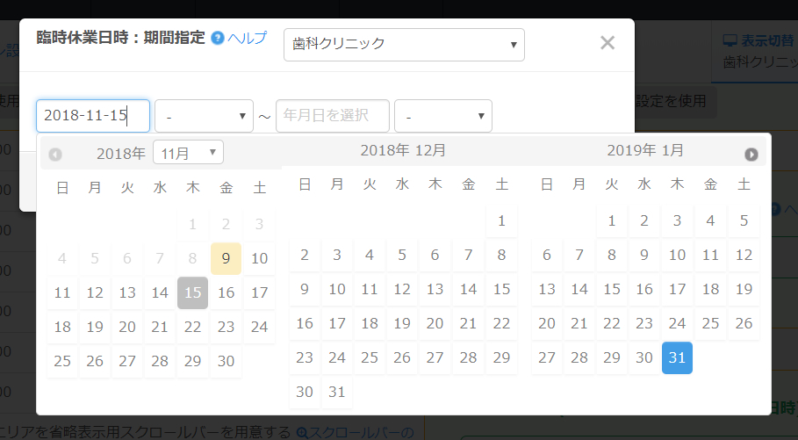Go to next month in calendar

pos(751,155)
